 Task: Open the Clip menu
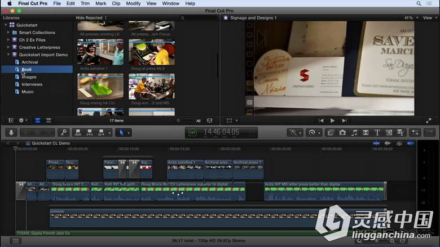point(116,3)
